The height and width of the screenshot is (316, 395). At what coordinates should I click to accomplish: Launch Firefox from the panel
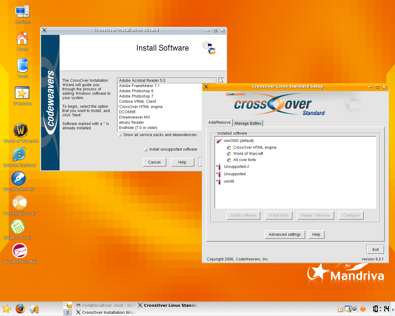click(20, 309)
